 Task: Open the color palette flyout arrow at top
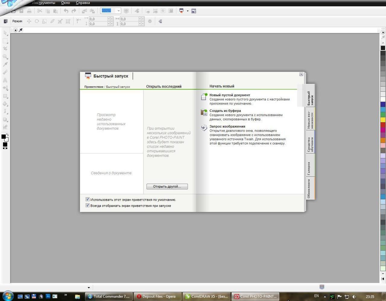click(383, 32)
